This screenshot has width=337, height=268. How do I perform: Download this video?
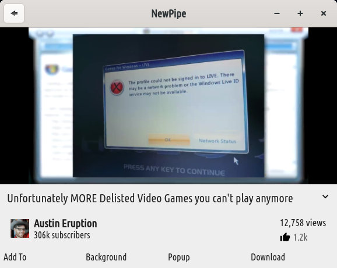coord(268,257)
